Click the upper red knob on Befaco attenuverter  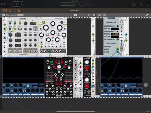pos(87,68)
